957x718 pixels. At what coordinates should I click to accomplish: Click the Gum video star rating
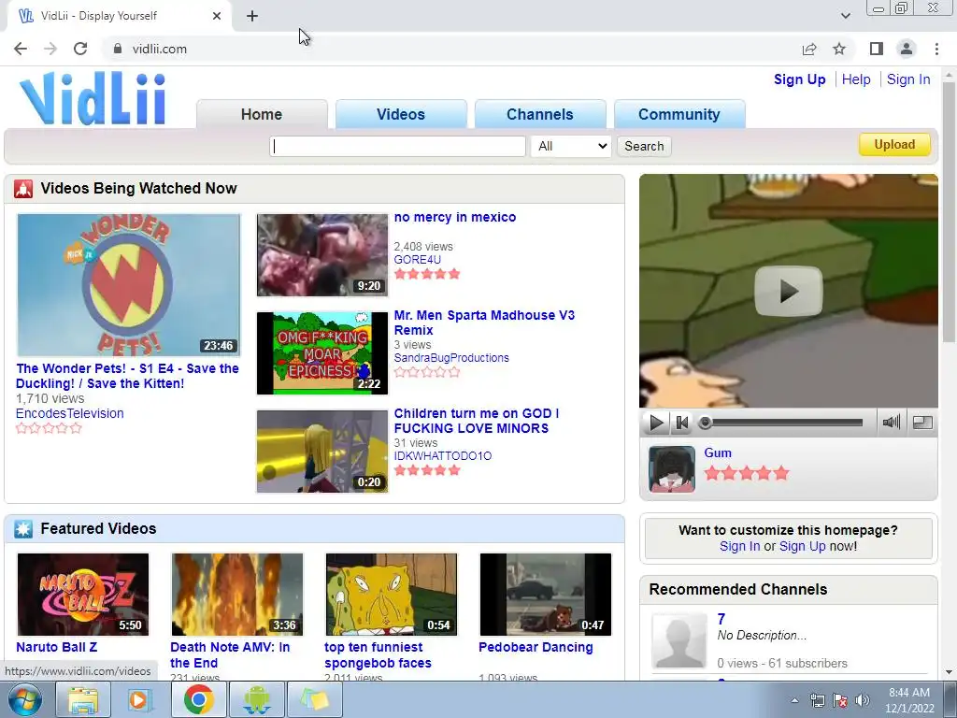click(x=747, y=473)
